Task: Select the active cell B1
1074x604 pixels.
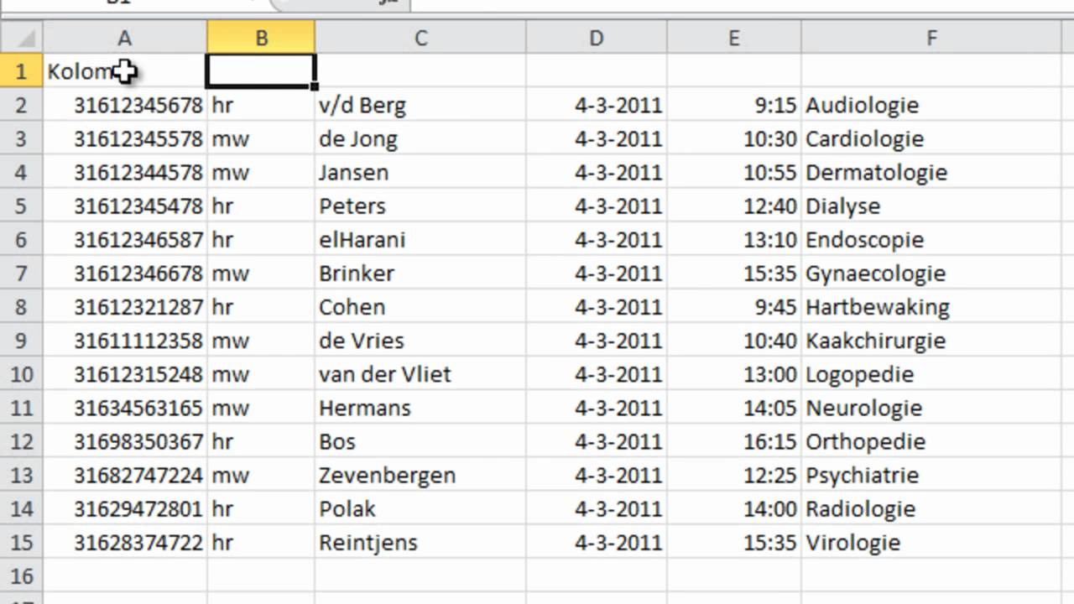Action: [260, 71]
